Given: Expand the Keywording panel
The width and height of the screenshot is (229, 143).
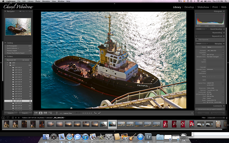Looking at the screenshot, I should (x=224, y=33).
